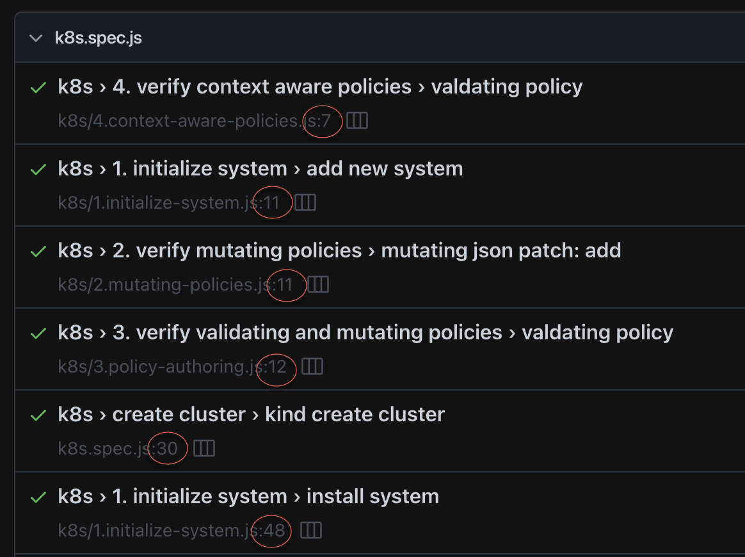Click the green check beside 'install system'
Image resolution: width=745 pixels, height=557 pixels.
(x=38, y=496)
